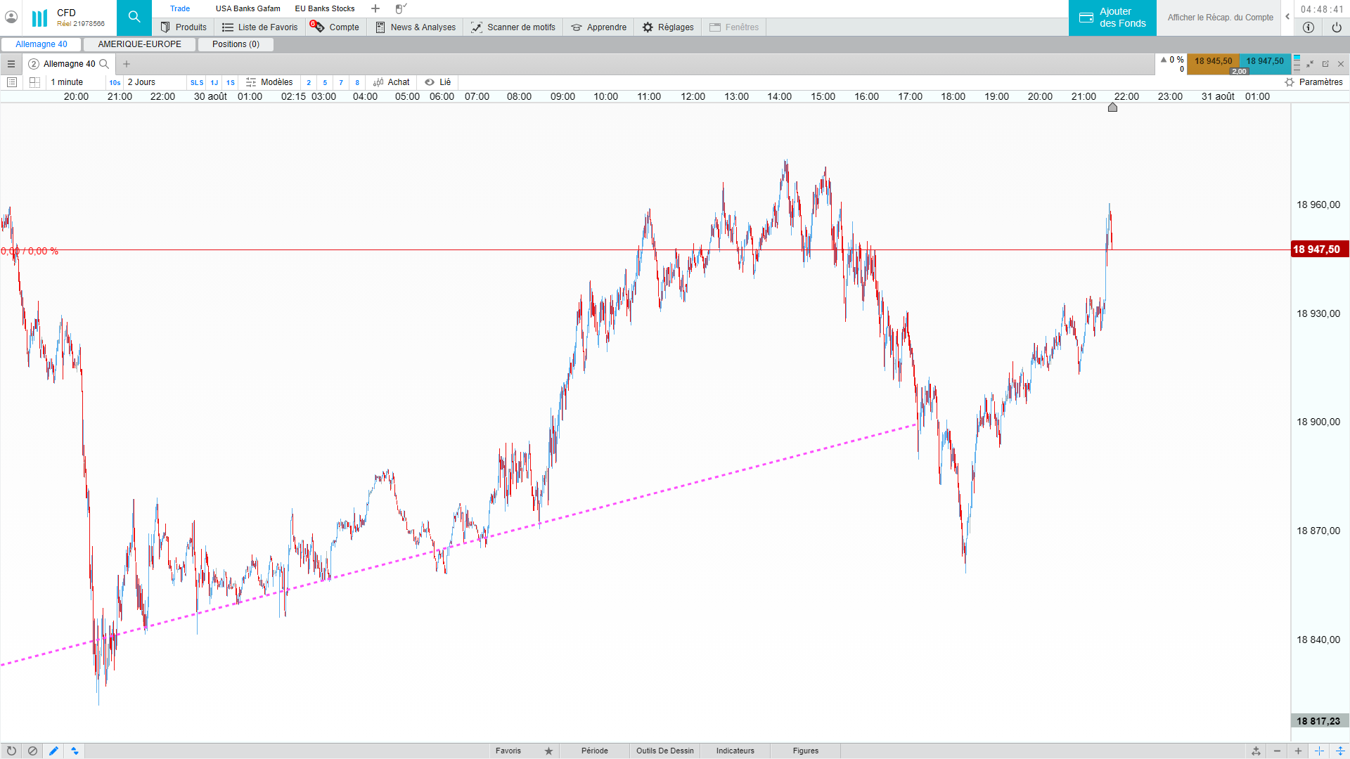Click Afficher le Récap. du Compte

(1220, 18)
